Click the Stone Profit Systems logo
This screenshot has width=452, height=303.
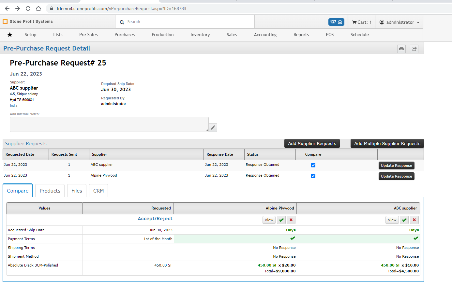pyautogui.click(x=28, y=22)
